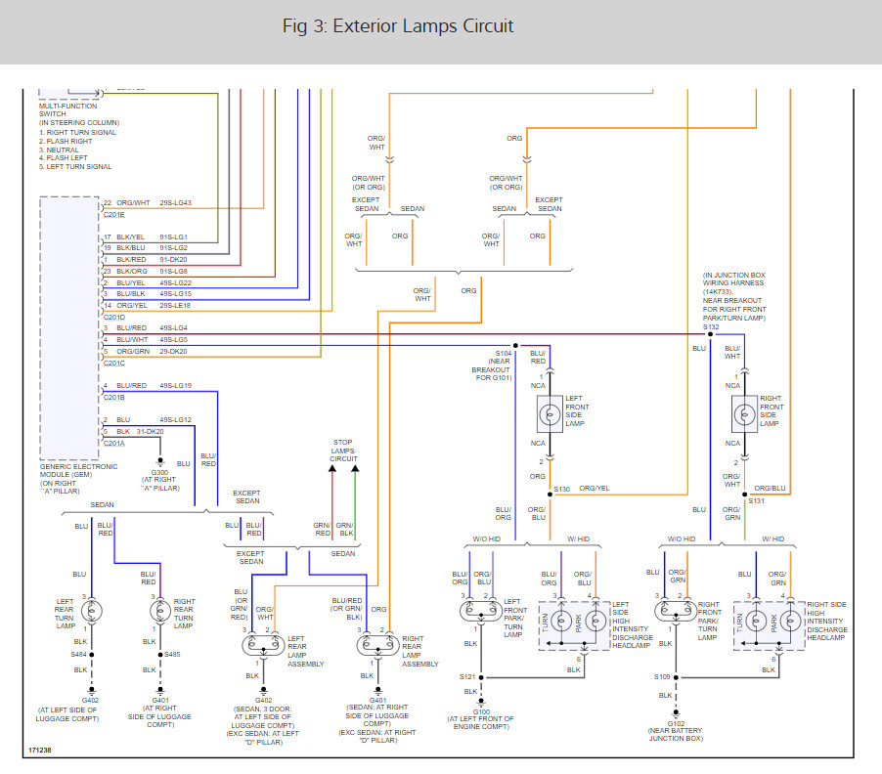Click connector label 'C201E'
Image resolution: width=882 pixels, height=774 pixels.
(x=114, y=215)
